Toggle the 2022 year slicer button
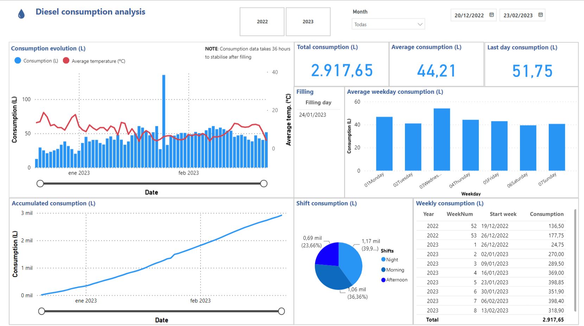The height and width of the screenshot is (326, 584). [x=262, y=22]
